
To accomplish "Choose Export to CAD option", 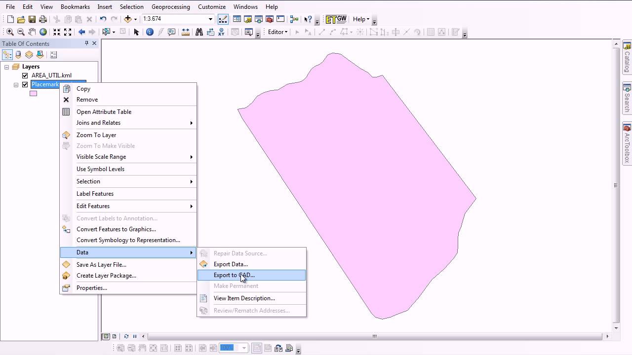I will [252, 275].
